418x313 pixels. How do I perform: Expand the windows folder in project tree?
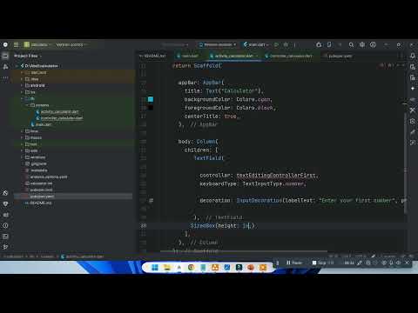[22, 157]
